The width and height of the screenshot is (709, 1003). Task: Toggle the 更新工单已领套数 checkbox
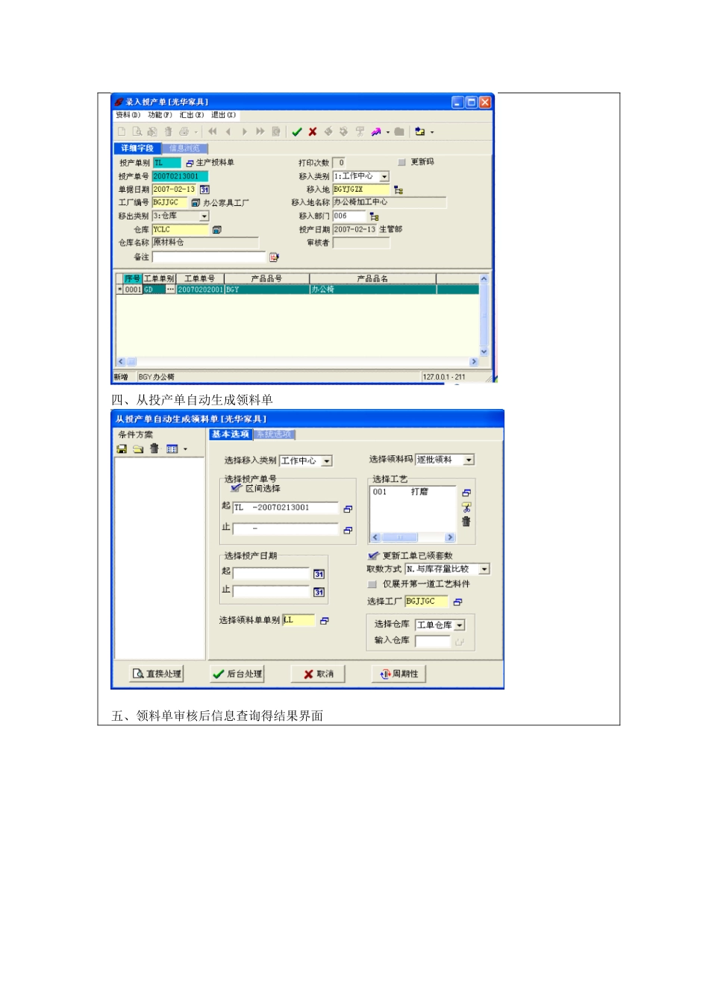point(373,556)
